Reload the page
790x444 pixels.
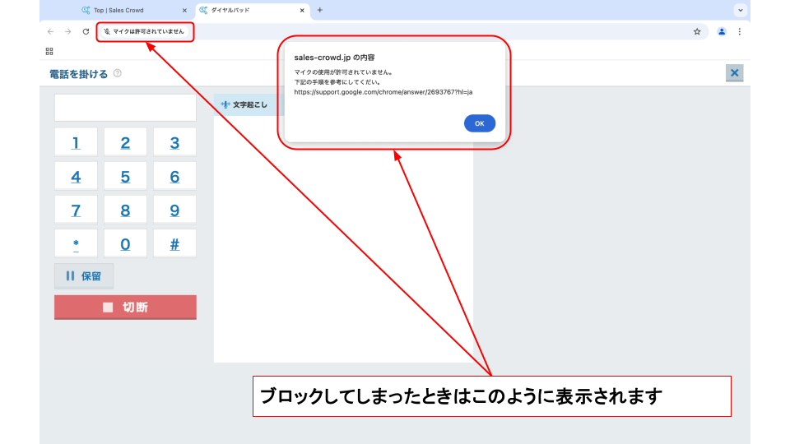(86, 31)
